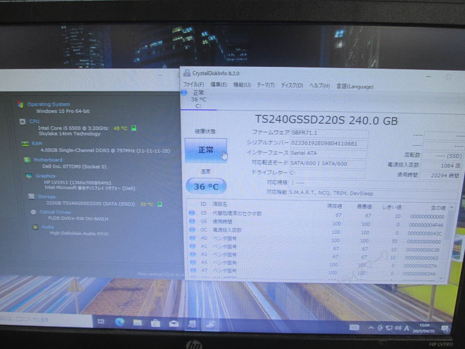The height and width of the screenshot is (349, 465).
Task: Click the blue status icon for ID 0C
Action: 192,230
